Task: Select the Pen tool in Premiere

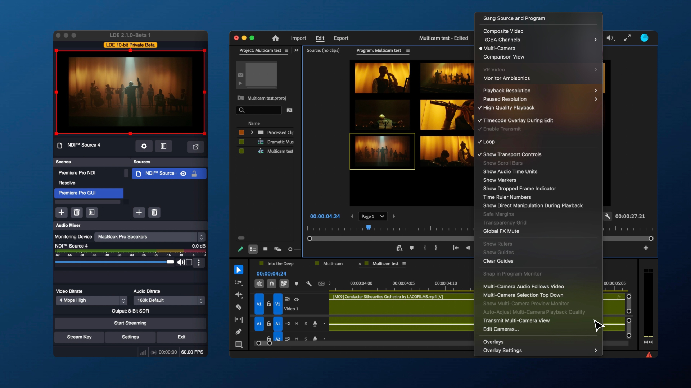Action: pos(239,332)
